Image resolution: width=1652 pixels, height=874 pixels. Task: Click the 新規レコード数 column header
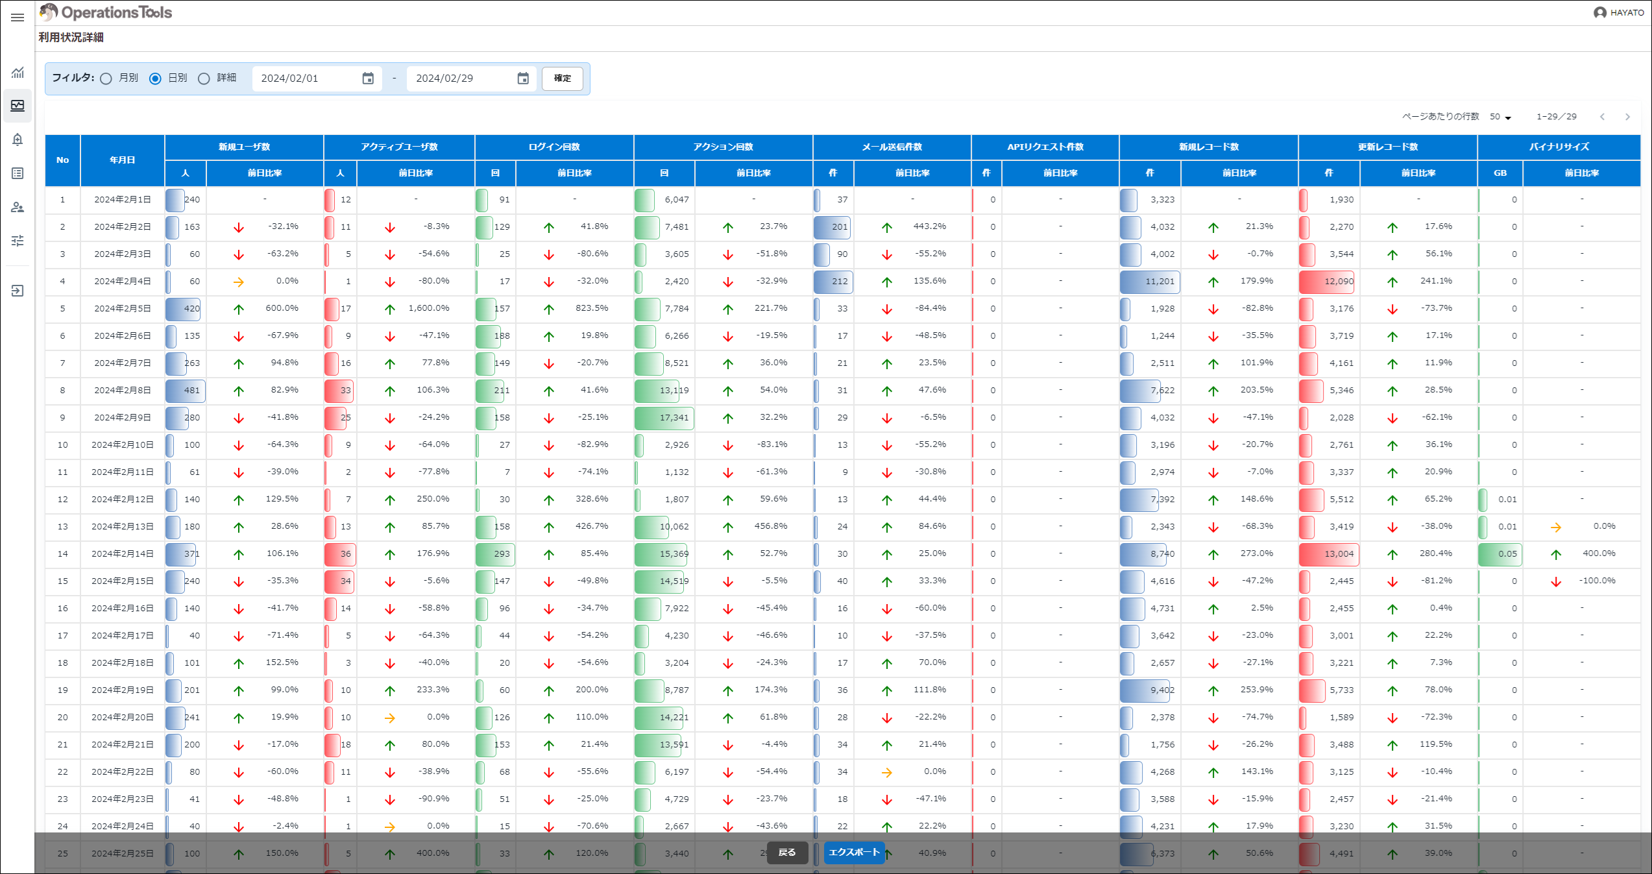click(x=1208, y=147)
